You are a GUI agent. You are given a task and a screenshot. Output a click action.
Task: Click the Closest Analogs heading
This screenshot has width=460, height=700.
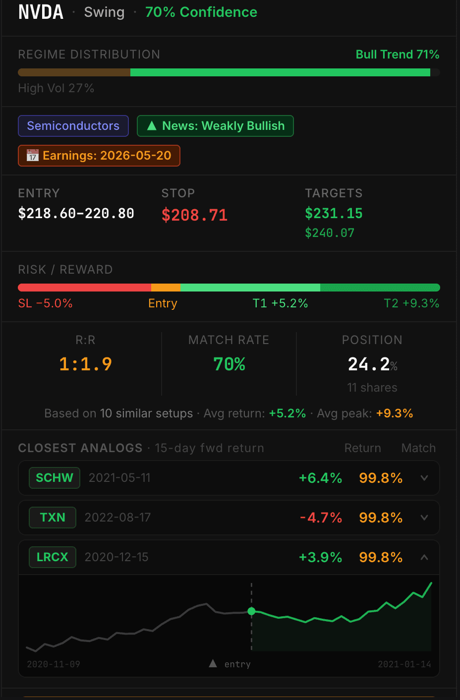tap(80, 448)
